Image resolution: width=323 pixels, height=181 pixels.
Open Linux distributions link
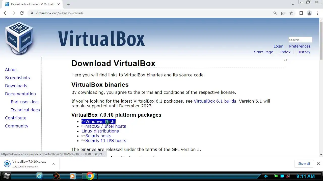point(100,131)
